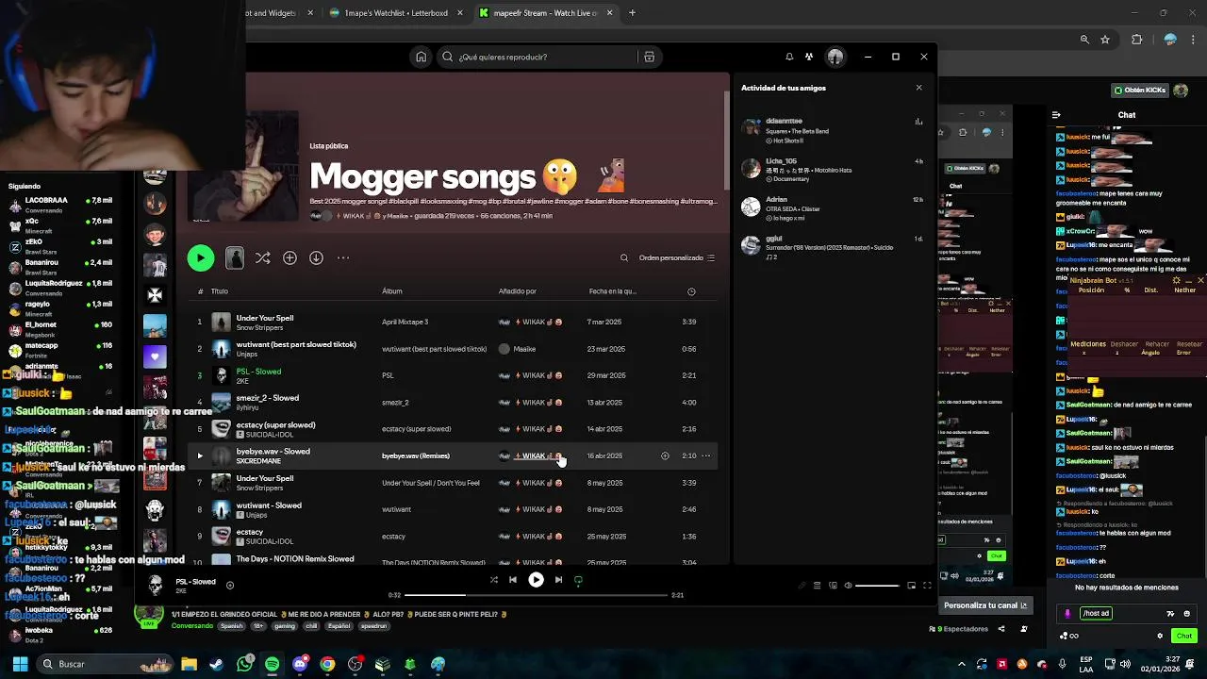Screen dimensions: 1207x679
Task: Pause or play from the bottom player bar
Action: [536, 580]
